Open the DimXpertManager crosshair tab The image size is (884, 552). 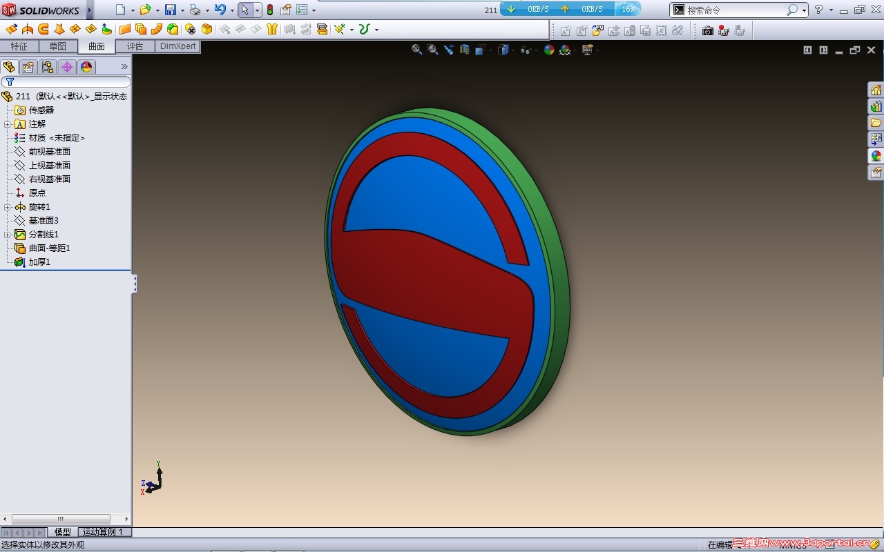pyautogui.click(x=67, y=67)
